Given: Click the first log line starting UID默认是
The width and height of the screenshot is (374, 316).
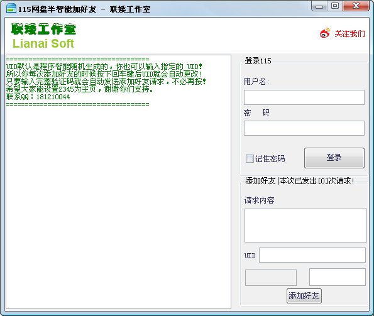Looking at the screenshot, I should [x=104, y=66].
